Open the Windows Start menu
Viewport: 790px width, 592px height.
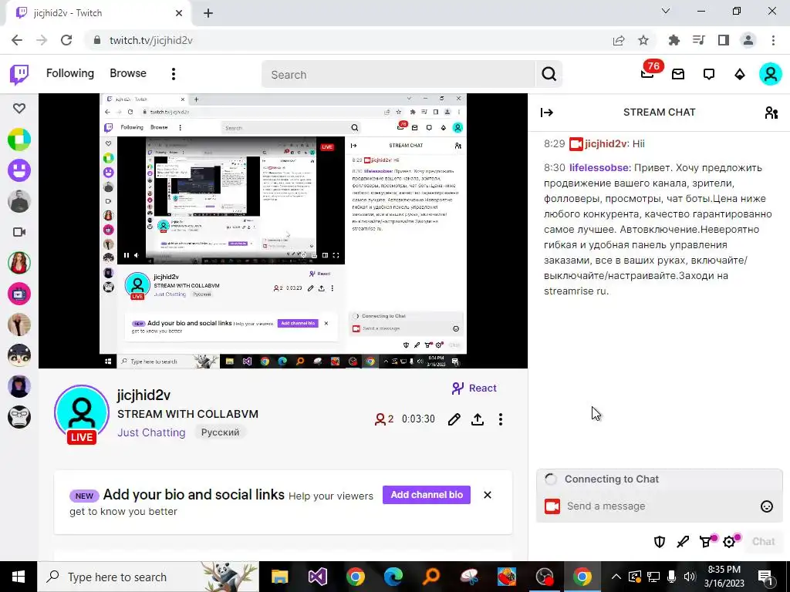point(19,577)
